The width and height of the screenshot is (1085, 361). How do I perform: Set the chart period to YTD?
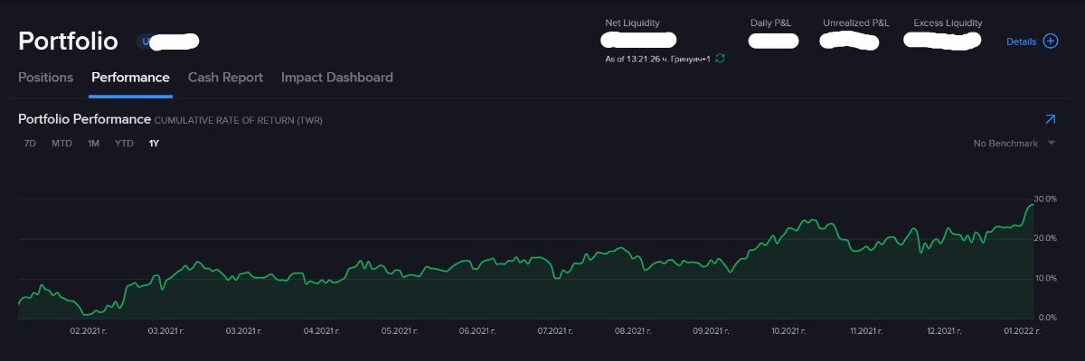124,143
